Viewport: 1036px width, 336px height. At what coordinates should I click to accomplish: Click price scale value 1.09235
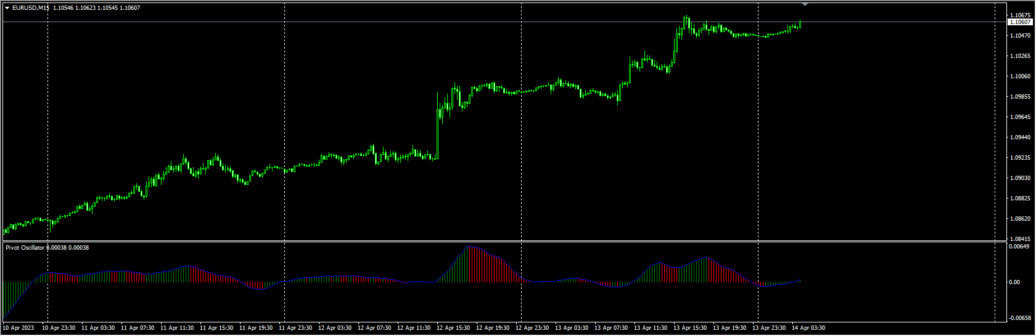point(1020,158)
